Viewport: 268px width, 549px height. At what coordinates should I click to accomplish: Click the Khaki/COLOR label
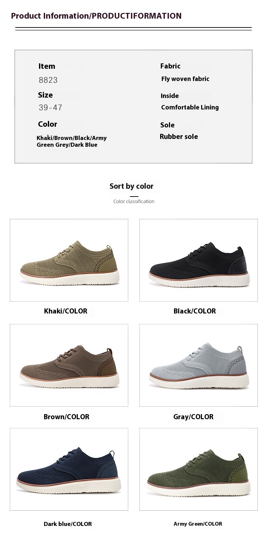coord(65,311)
